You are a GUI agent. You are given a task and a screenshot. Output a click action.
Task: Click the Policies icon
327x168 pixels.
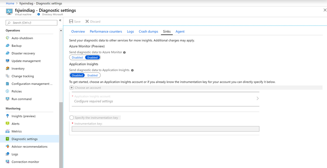[8, 91]
